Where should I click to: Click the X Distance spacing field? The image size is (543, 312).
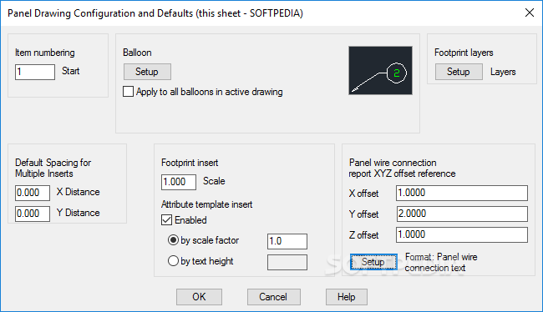click(33, 193)
